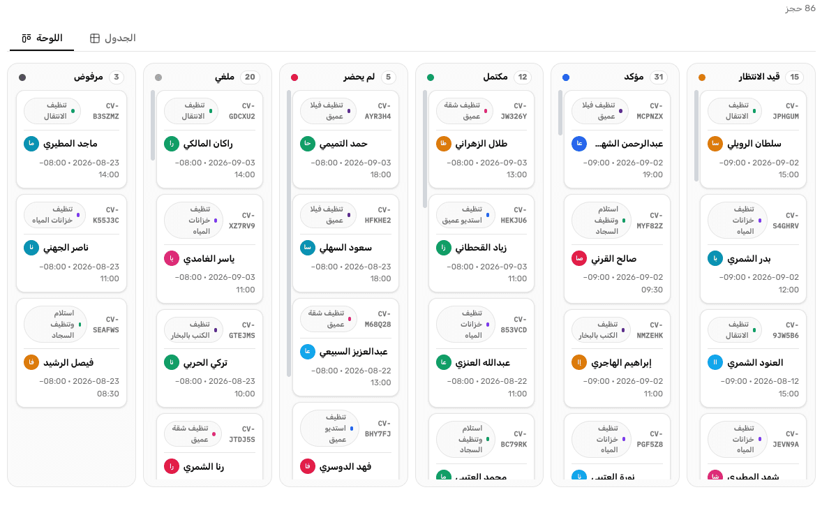Switch to the الجدول table view tab
Image resolution: width=829 pixels, height=506 pixels.
click(x=112, y=38)
